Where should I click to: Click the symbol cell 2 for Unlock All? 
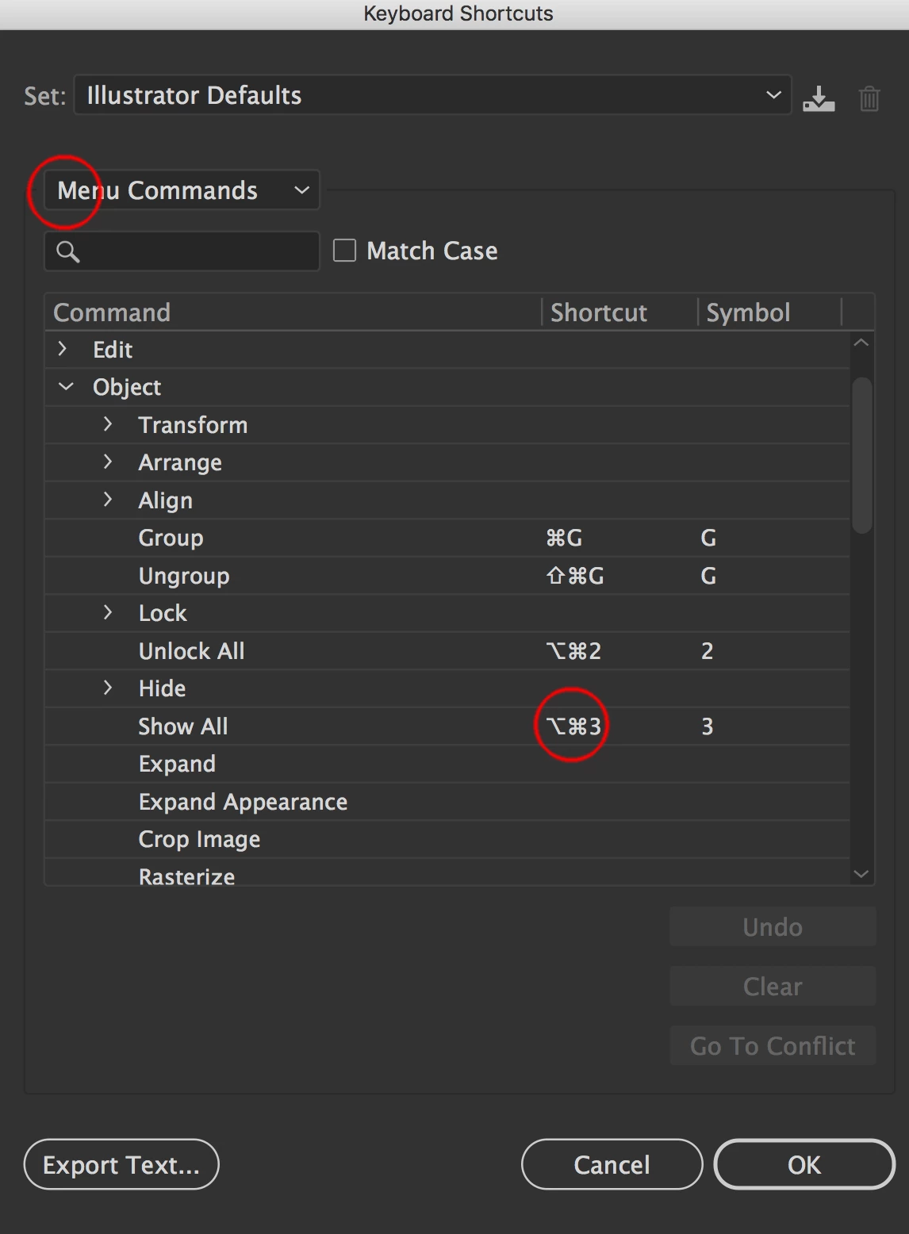708,651
